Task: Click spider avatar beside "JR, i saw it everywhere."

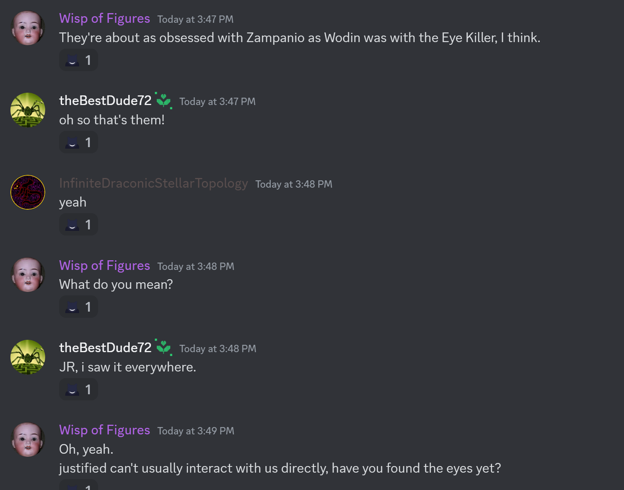Action: click(x=28, y=357)
